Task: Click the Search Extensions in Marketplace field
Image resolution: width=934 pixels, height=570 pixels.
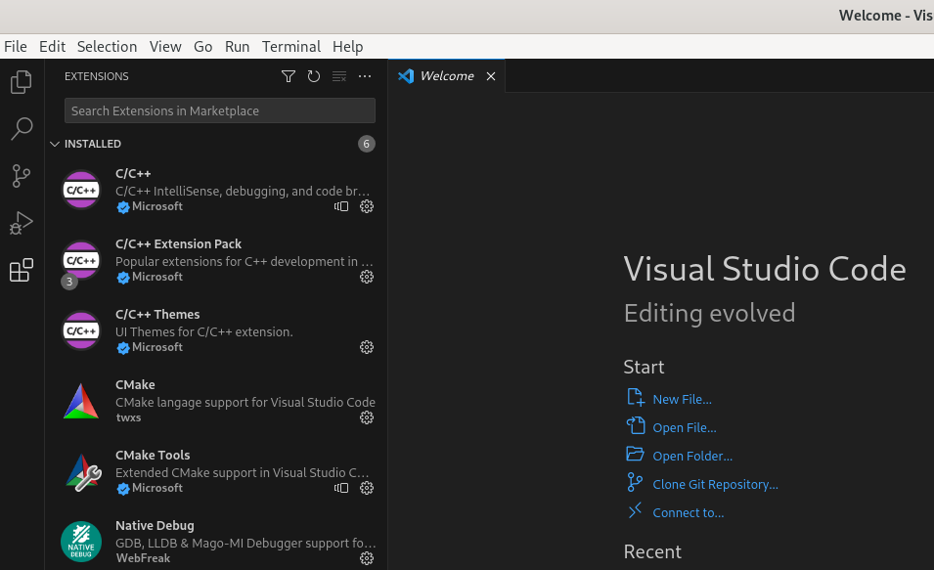Action: click(x=219, y=110)
